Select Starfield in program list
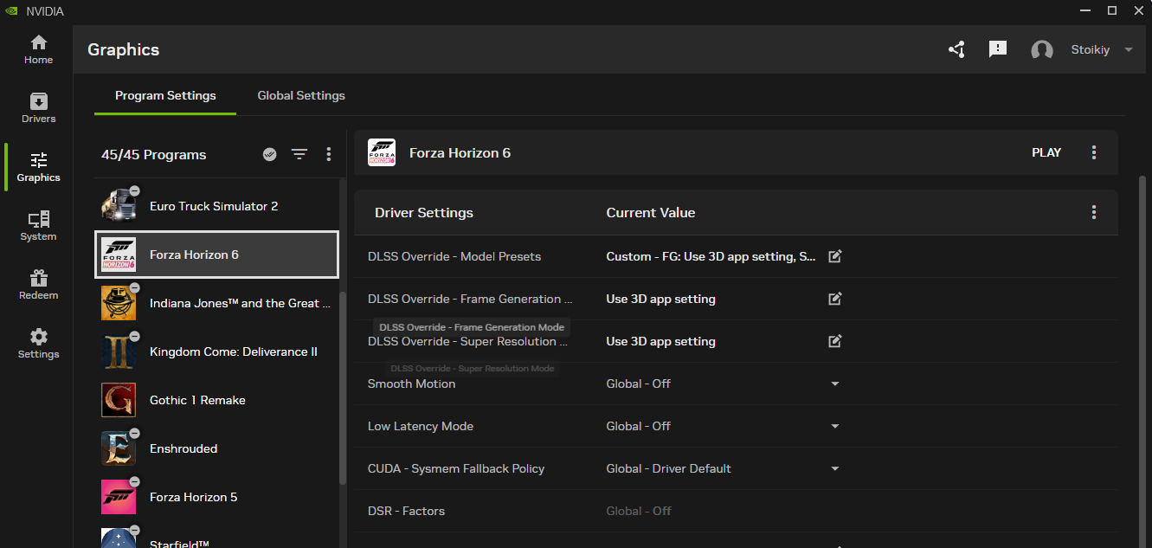 pyautogui.click(x=216, y=538)
